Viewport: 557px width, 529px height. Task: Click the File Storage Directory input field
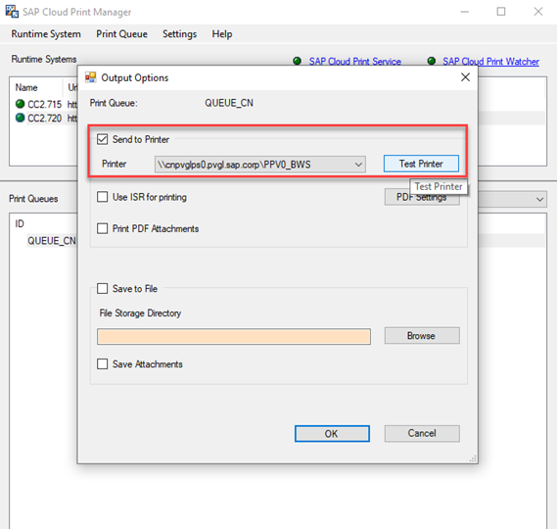tap(234, 336)
